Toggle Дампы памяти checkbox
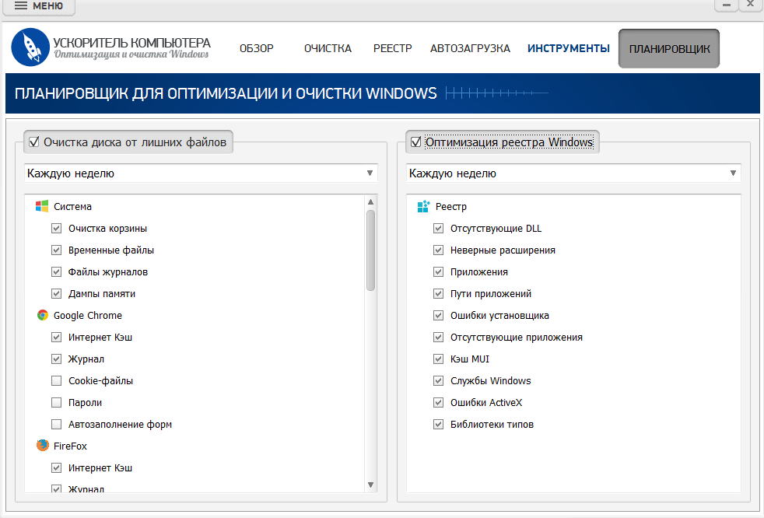This screenshot has width=764, height=518. tap(57, 293)
